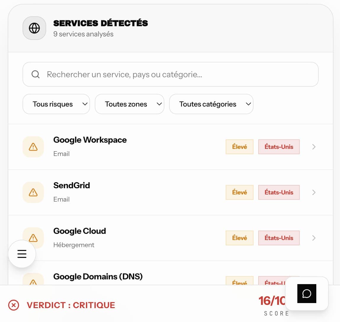Expand details for the Google Cloud service

(314, 238)
